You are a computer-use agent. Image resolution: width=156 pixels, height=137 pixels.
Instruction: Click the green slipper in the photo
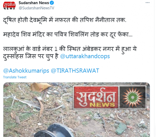tap(121, 129)
